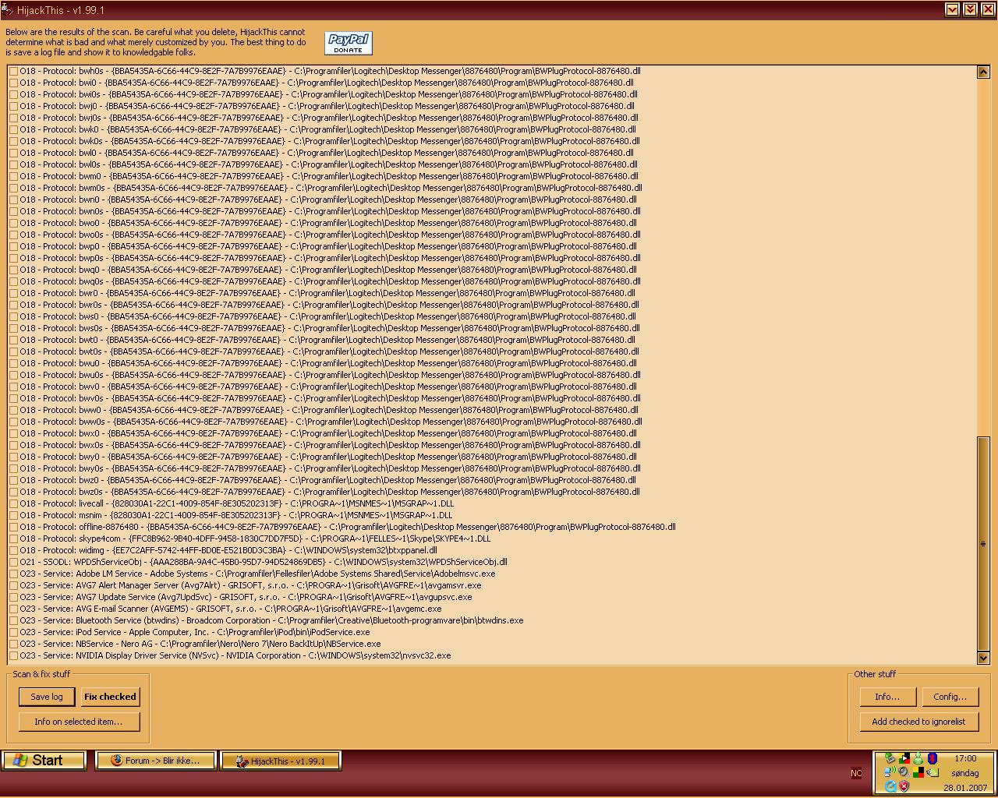Click the HijackThis icon in the title bar

6,9
